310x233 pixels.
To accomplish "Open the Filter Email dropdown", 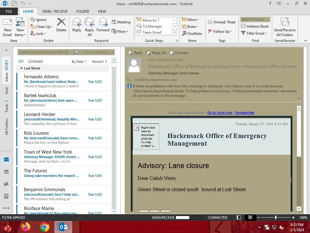I will point(254,33).
